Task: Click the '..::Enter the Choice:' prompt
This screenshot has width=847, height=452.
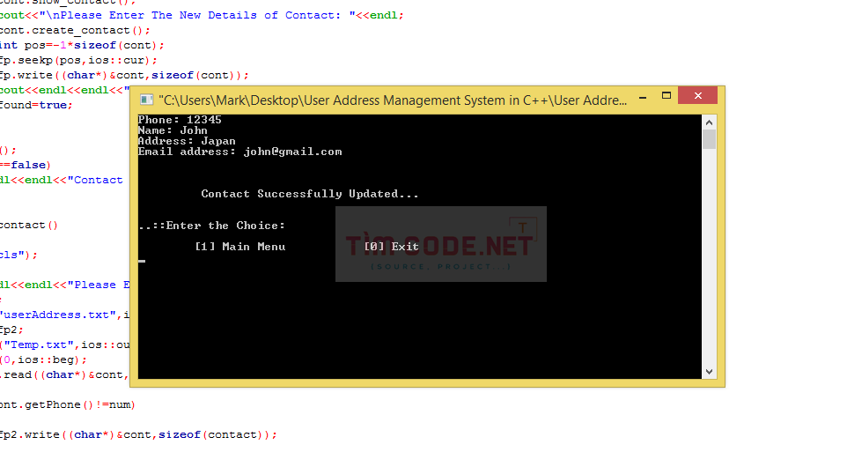Action: click(211, 226)
